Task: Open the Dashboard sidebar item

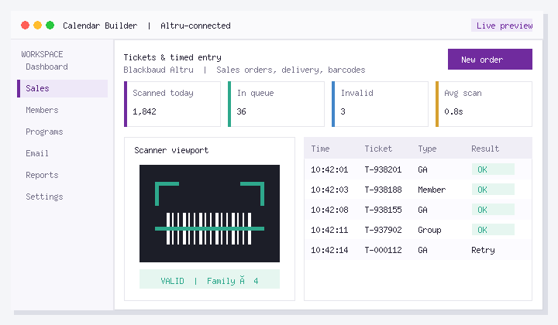Action: click(46, 67)
